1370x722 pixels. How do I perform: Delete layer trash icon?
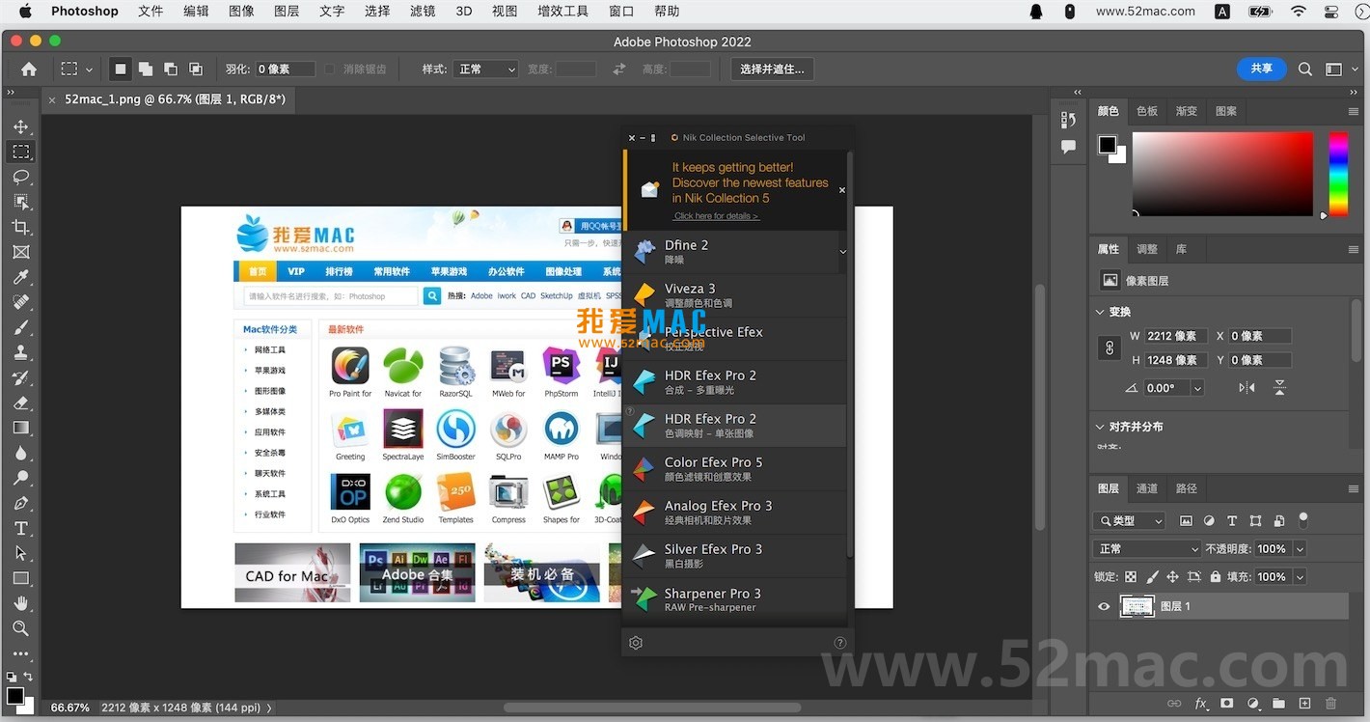point(1331,704)
